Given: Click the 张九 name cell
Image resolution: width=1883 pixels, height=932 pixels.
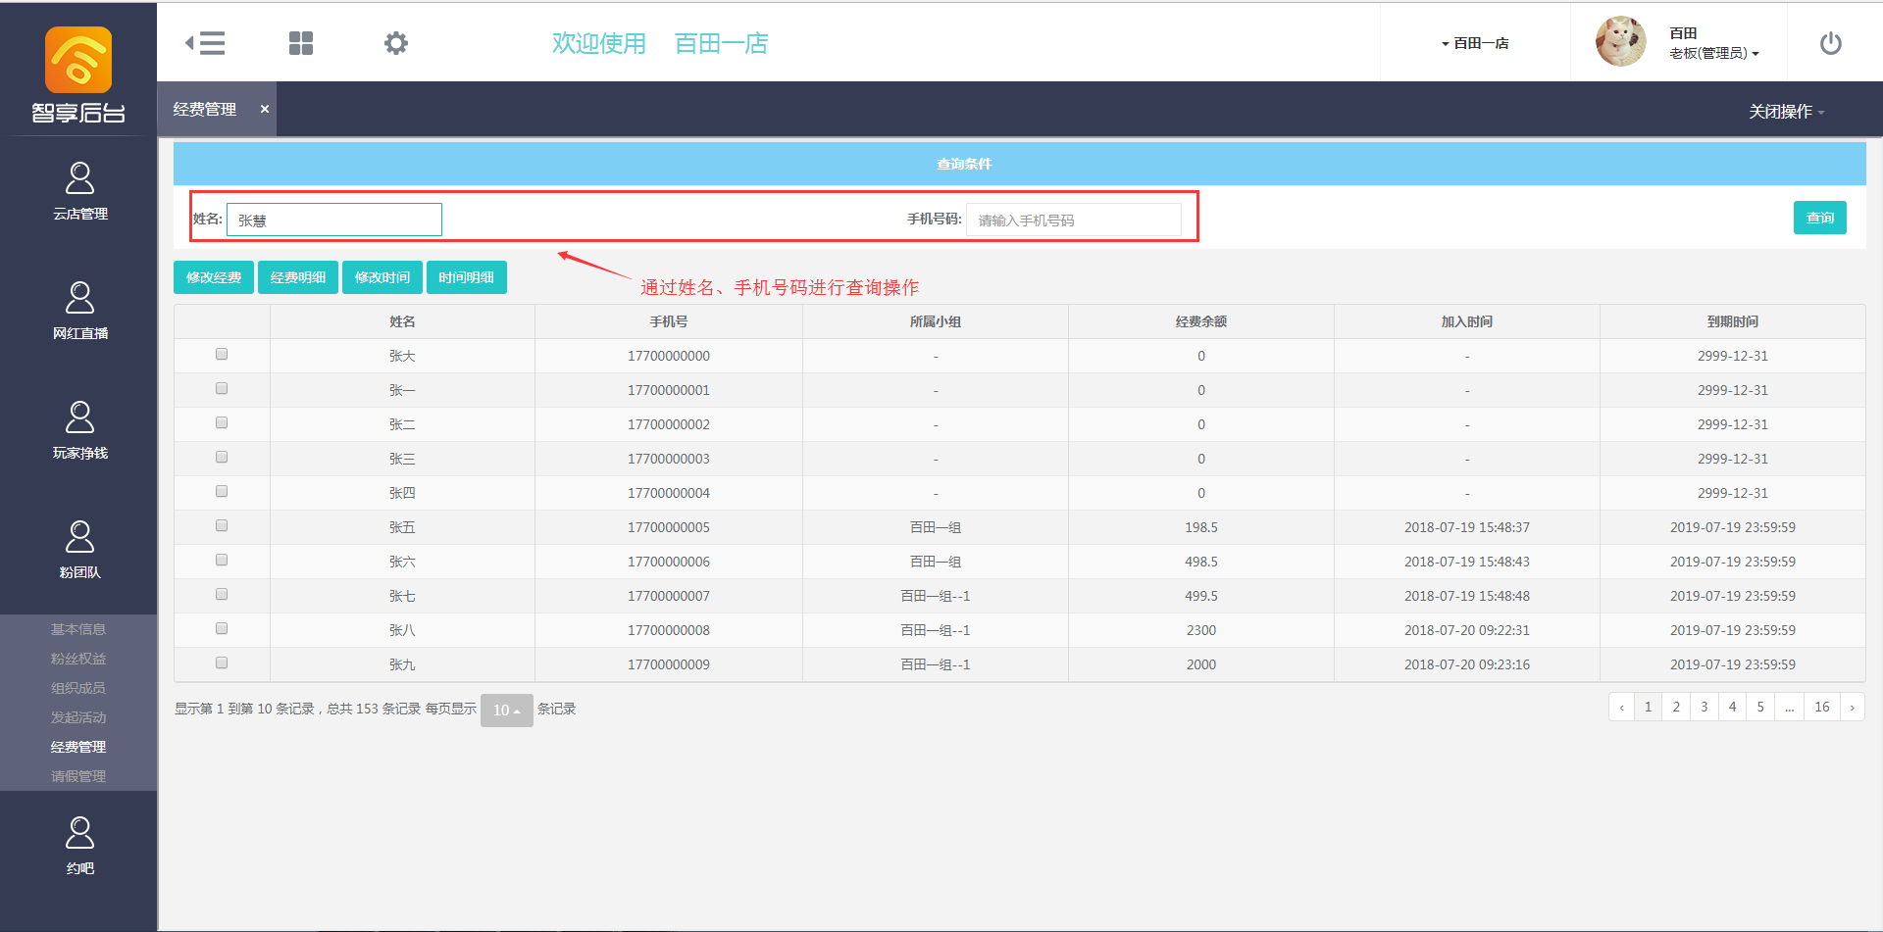Looking at the screenshot, I should tap(402, 664).
